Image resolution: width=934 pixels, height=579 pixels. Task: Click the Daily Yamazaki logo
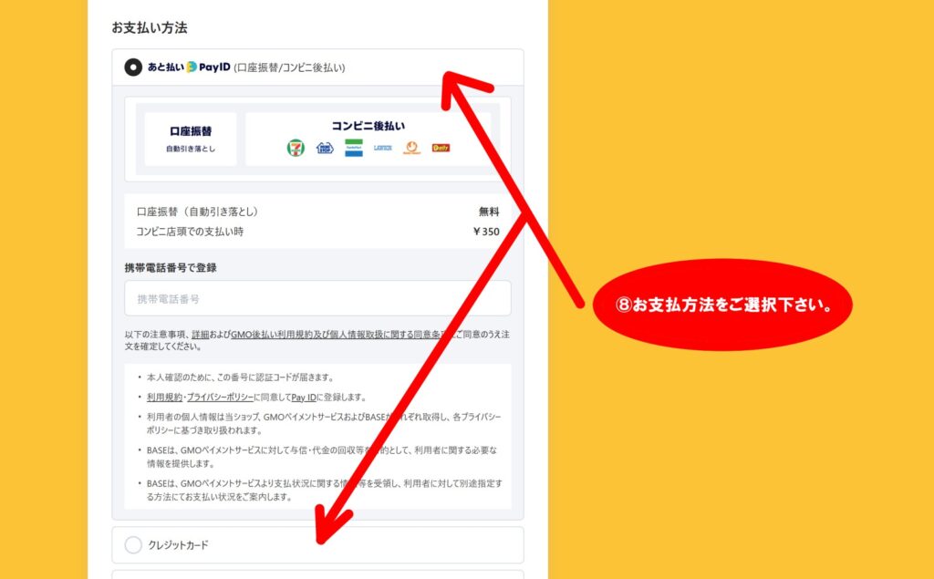point(441,148)
